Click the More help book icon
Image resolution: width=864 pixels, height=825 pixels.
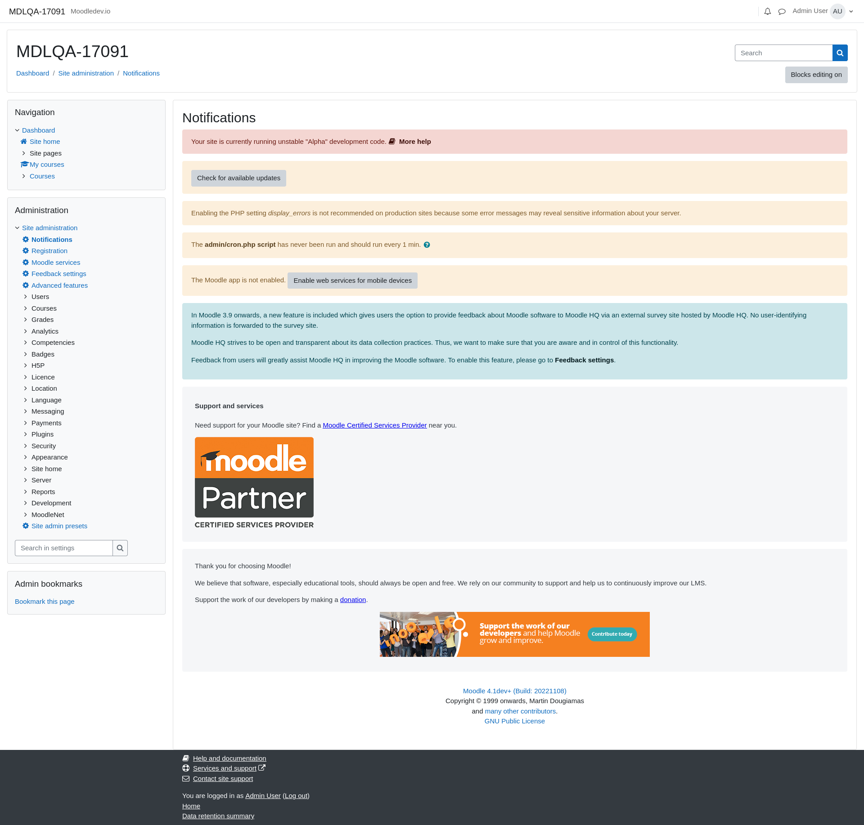[x=392, y=142]
